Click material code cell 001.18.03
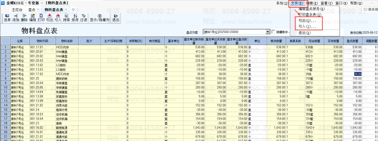The height and width of the screenshot is (141, 378). tap(42, 114)
